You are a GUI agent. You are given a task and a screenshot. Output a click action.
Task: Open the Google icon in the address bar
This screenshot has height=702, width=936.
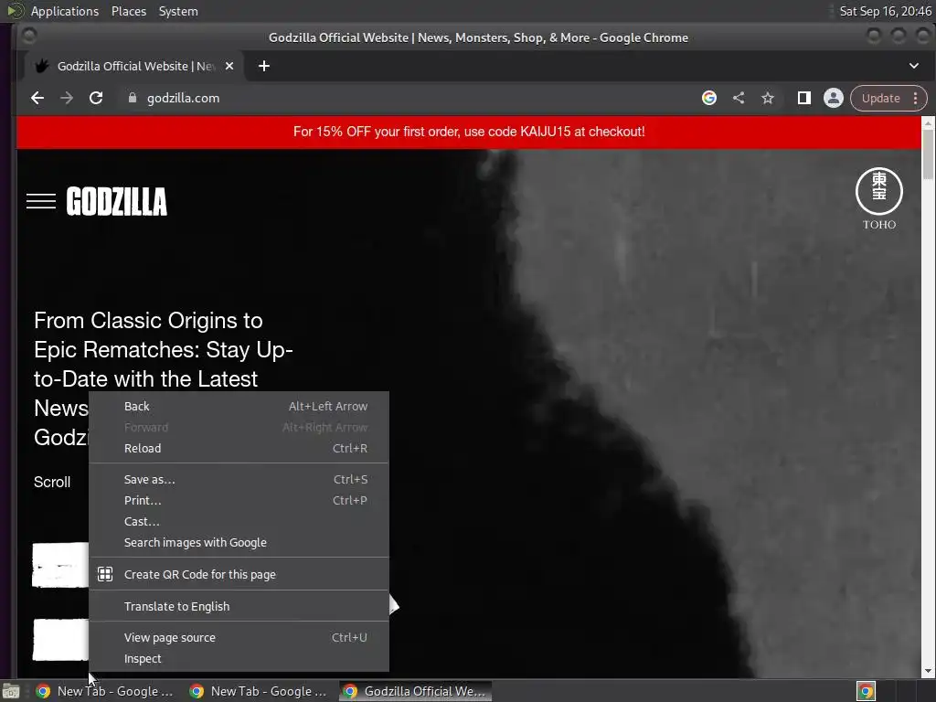pos(709,98)
